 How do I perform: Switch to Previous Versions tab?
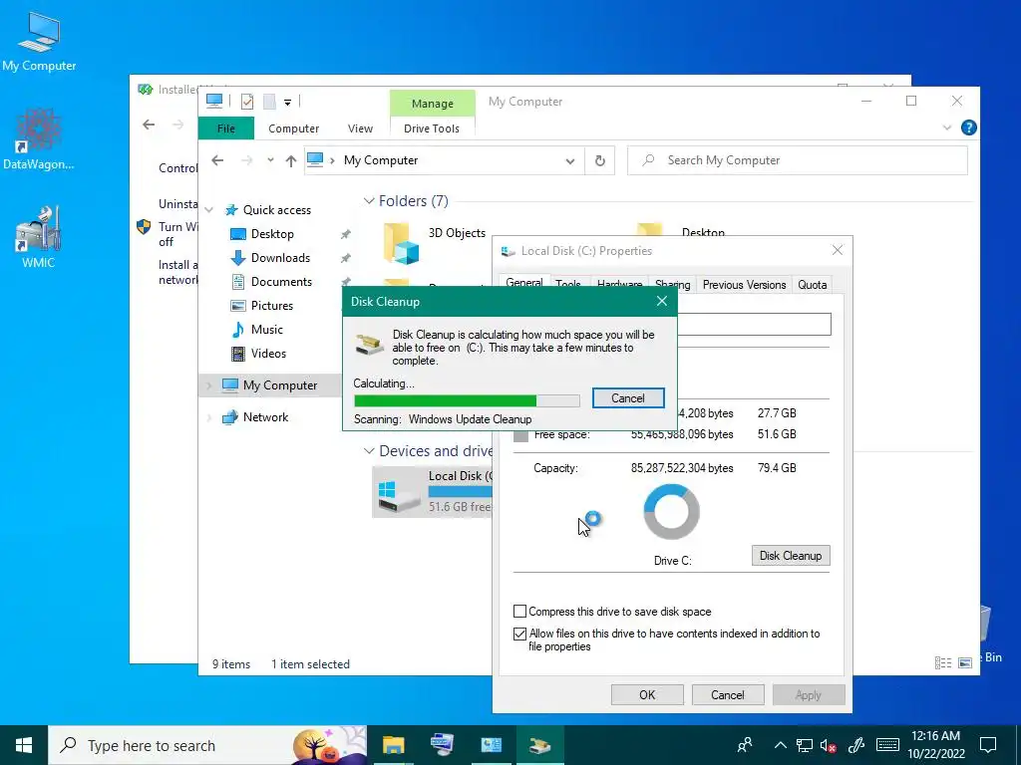coord(744,285)
